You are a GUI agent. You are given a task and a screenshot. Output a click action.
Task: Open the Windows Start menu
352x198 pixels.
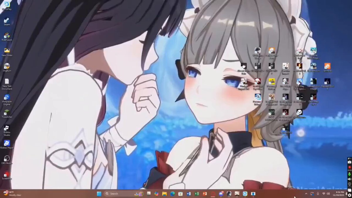(99, 194)
